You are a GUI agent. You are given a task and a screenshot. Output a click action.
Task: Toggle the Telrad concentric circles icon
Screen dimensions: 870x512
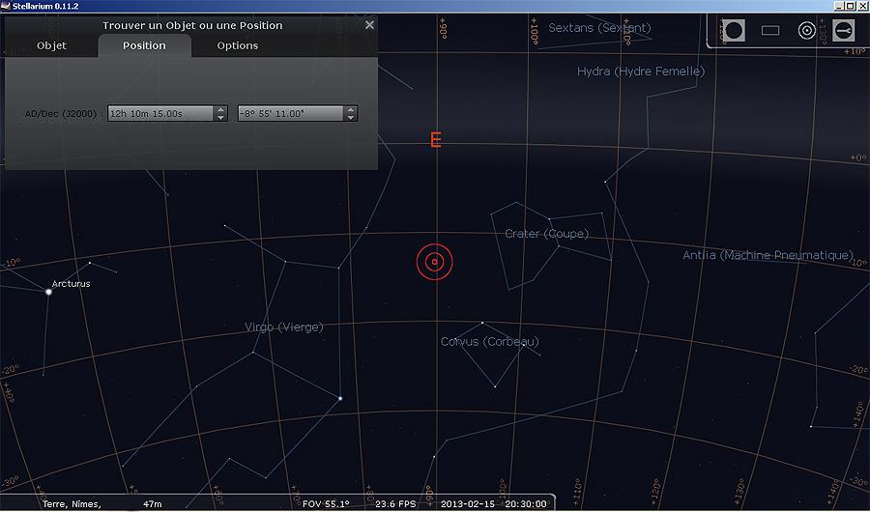point(807,31)
